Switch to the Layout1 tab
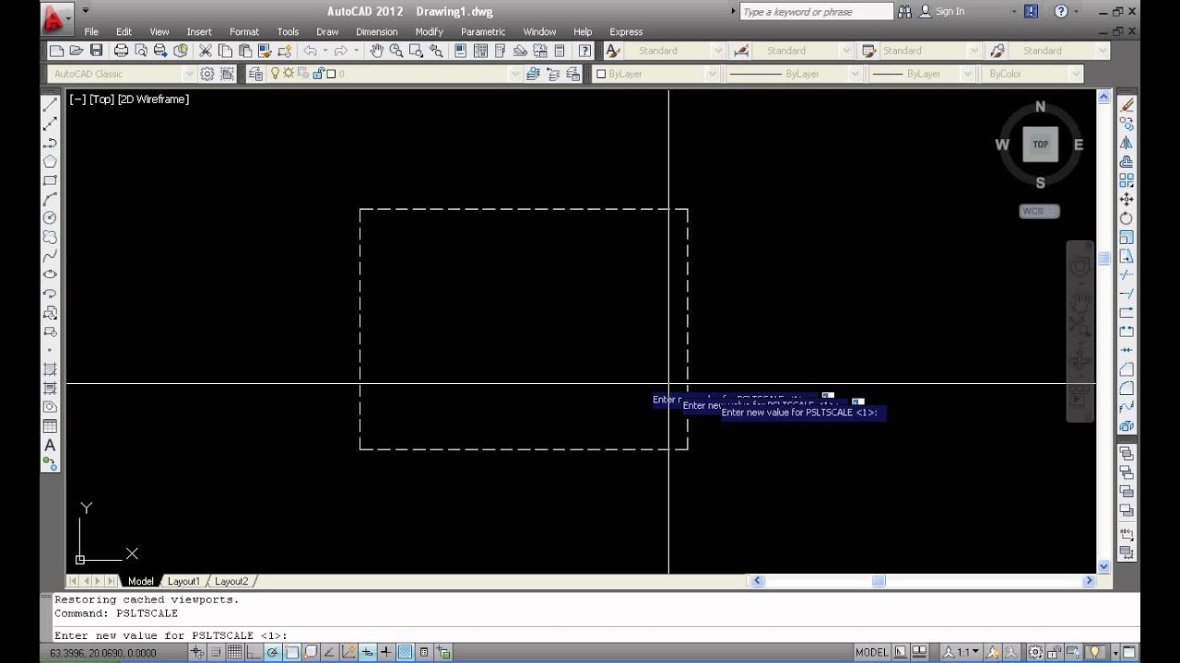This screenshot has width=1180, height=663. (x=183, y=581)
